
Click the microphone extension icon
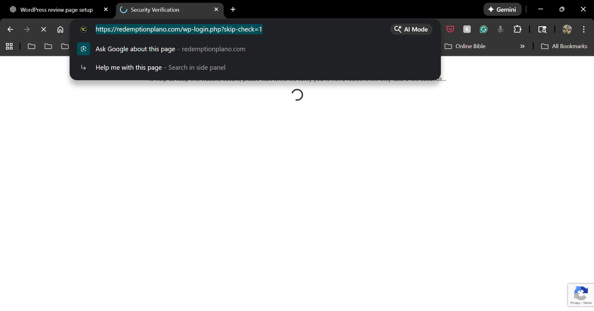500,29
